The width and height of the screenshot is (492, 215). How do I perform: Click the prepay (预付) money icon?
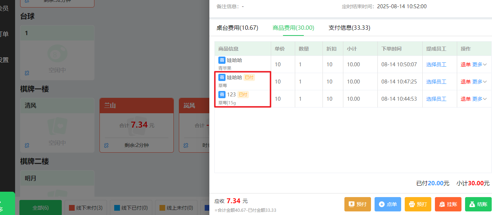(351, 204)
